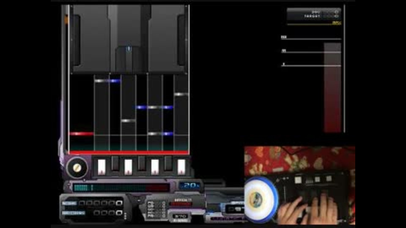This screenshot has height=228, width=406.
Task: Click the yellow score progress line under TARGET
Action: pos(314,24)
